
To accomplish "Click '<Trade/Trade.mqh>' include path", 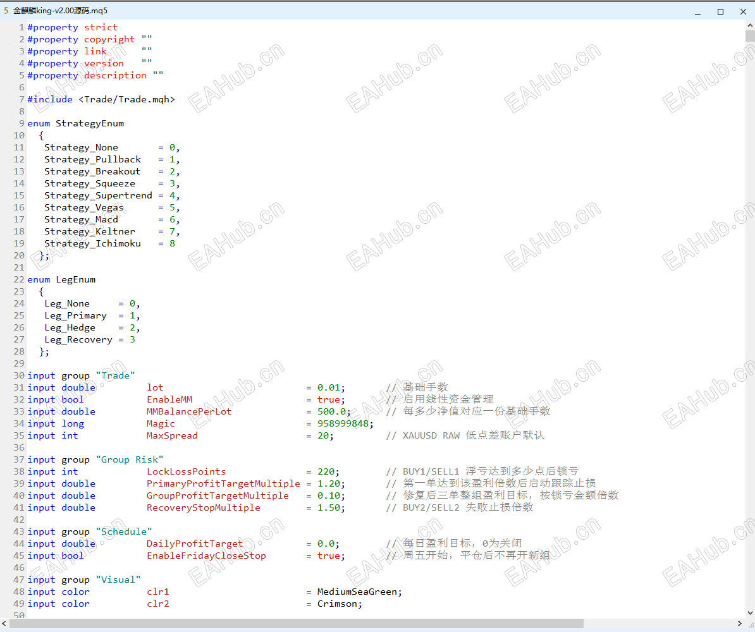I will pos(126,100).
